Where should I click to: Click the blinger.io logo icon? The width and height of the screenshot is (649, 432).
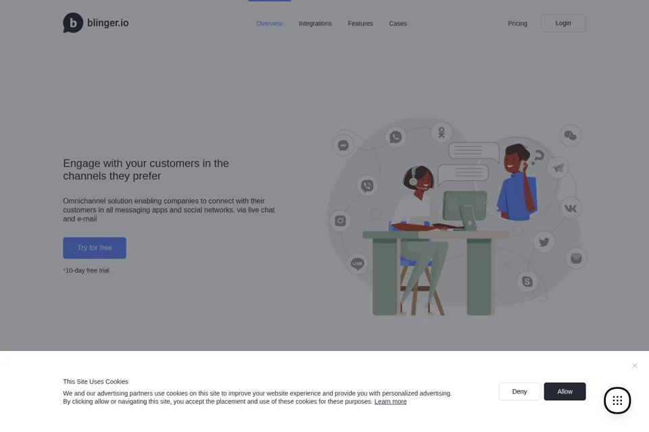tap(73, 23)
